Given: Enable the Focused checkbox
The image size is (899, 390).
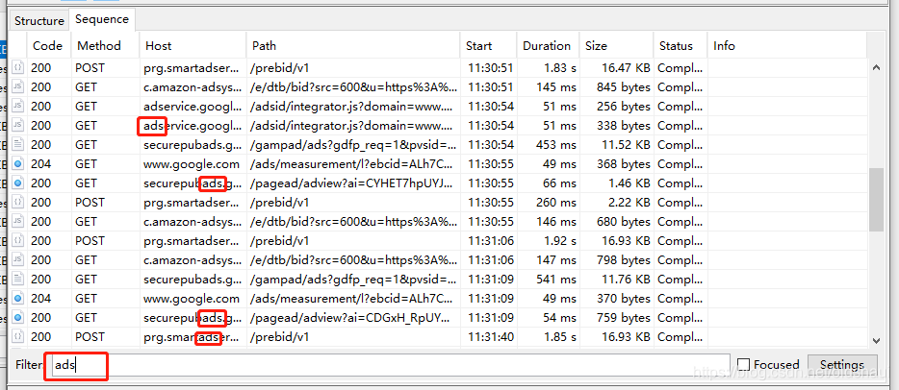Looking at the screenshot, I should coord(744,364).
